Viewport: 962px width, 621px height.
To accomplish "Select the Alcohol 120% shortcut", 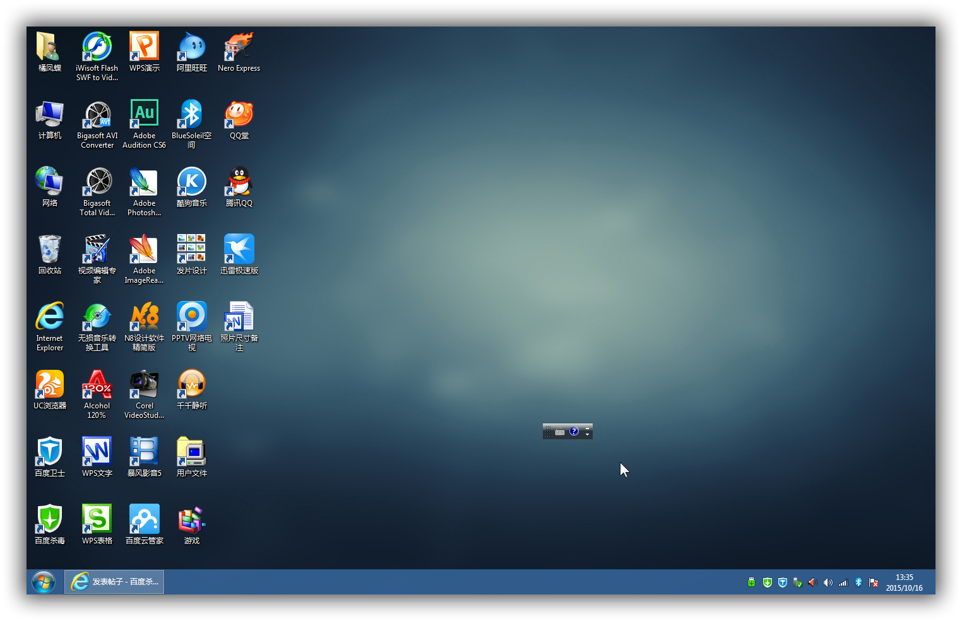I will [97, 394].
